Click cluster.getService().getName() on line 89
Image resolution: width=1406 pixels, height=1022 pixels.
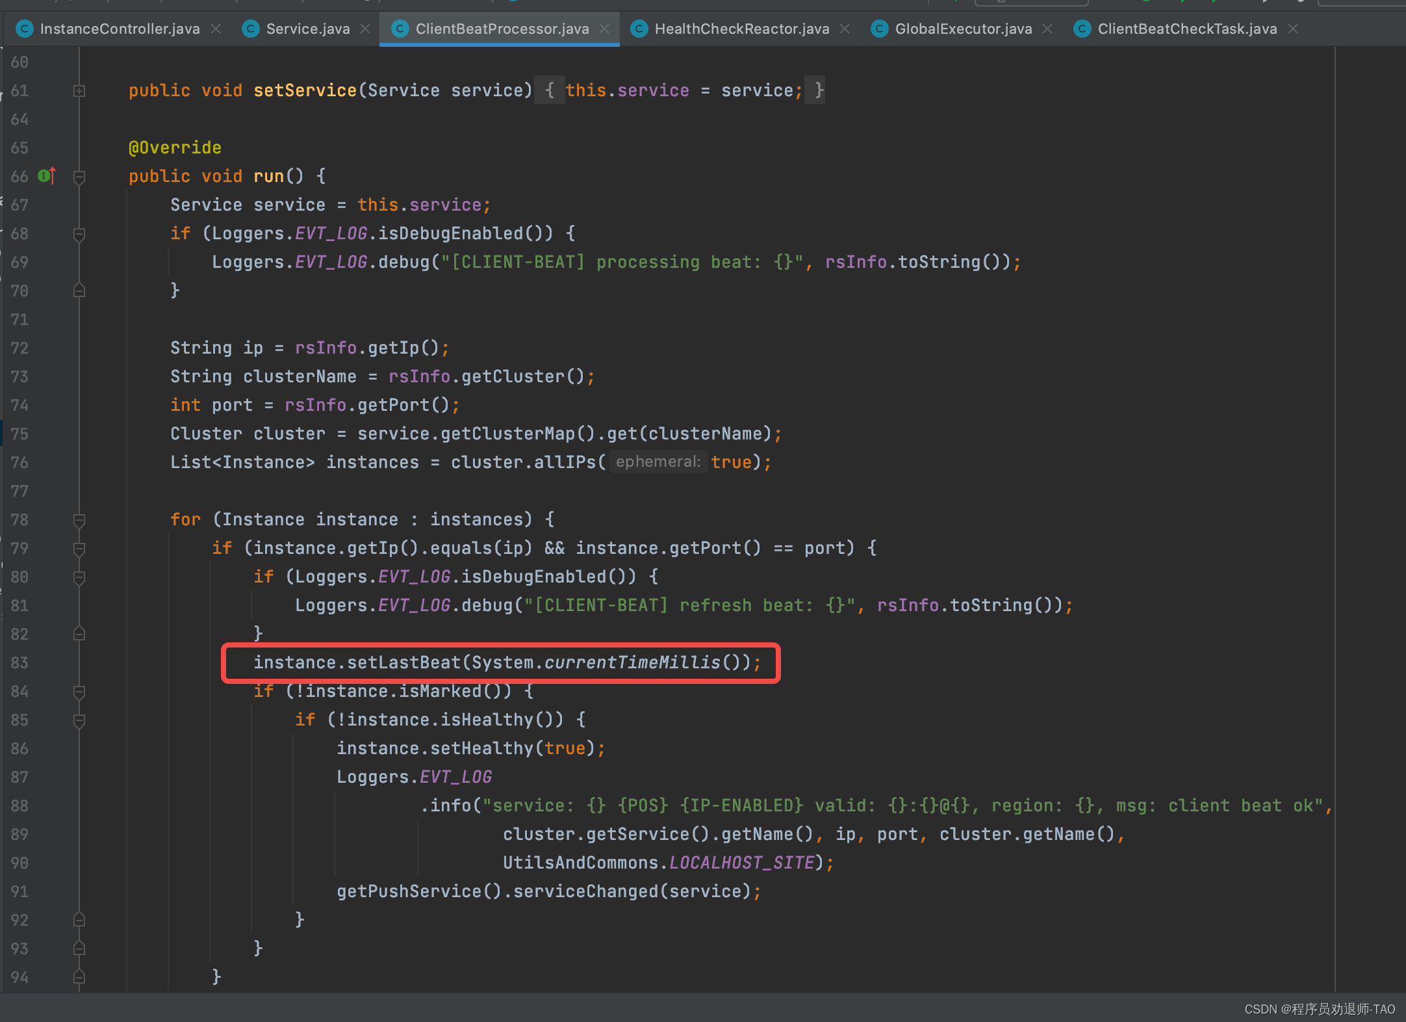coord(658,834)
